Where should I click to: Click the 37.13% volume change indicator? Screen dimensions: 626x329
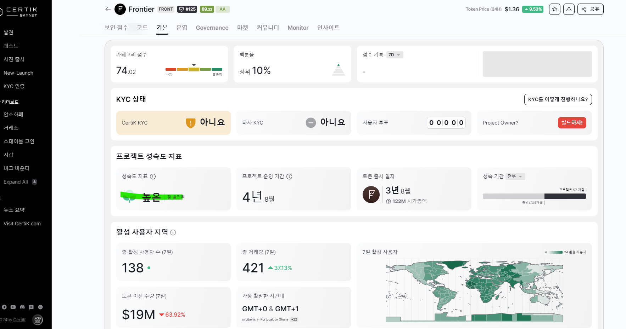click(280, 268)
